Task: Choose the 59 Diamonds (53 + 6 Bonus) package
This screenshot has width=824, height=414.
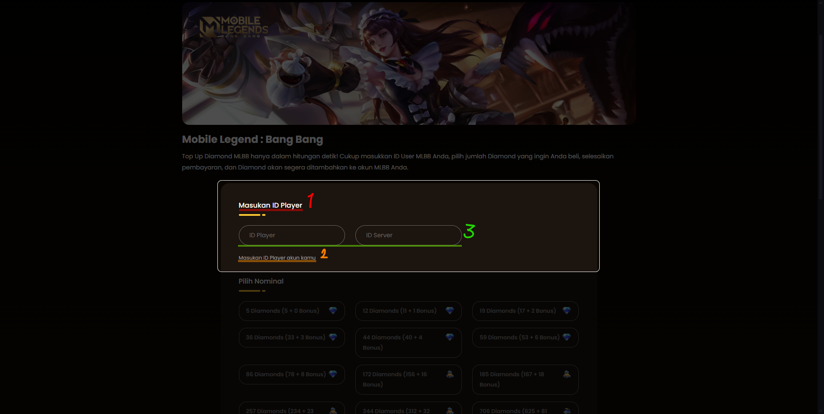Action: pyautogui.click(x=525, y=338)
